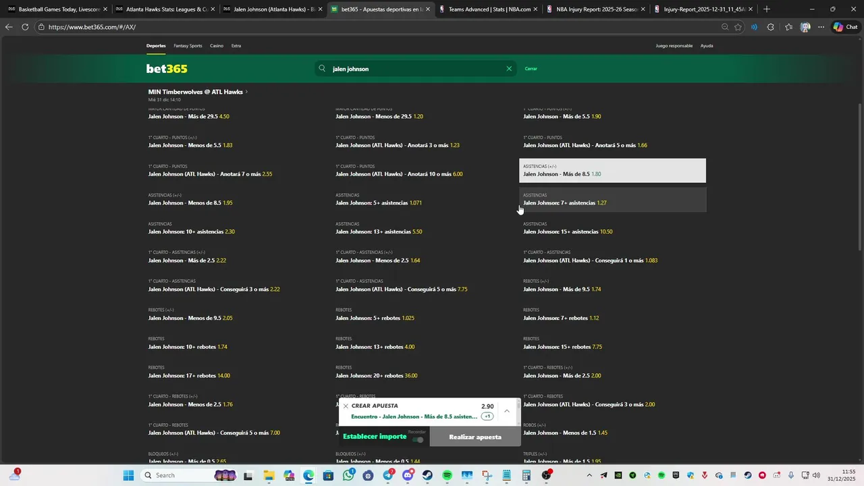Open Discord from taskbar

coord(408,475)
